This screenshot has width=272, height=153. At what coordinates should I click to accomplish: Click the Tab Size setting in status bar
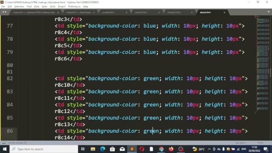[241, 143]
